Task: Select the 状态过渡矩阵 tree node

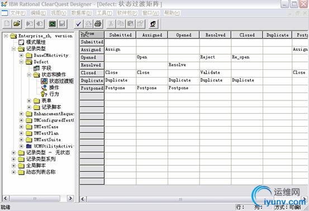Action: point(61,81)
